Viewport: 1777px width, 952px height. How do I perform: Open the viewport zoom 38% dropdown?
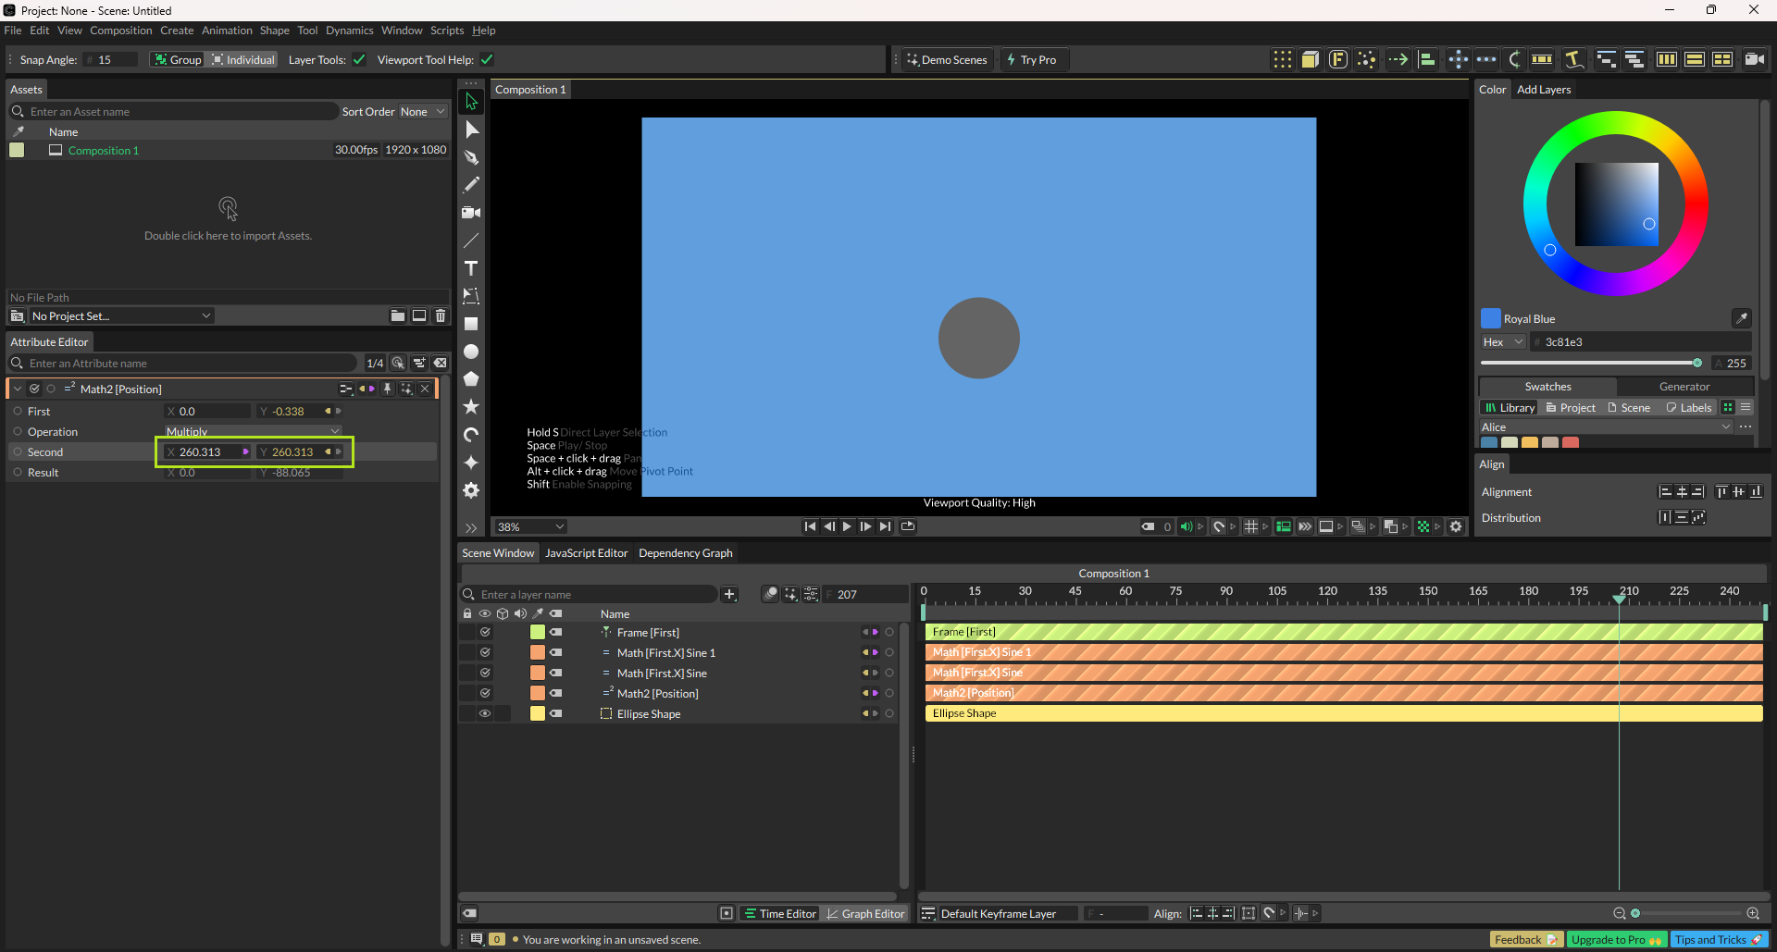pos(530,526)
